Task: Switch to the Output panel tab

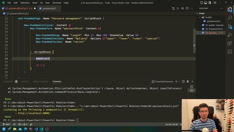Action: coord(25,81)
